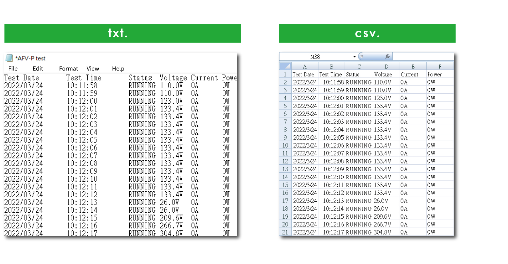Click the Select All corner of the spreadsheet
This screenshot has height=264, width=508.
click(x=285, y=66)
